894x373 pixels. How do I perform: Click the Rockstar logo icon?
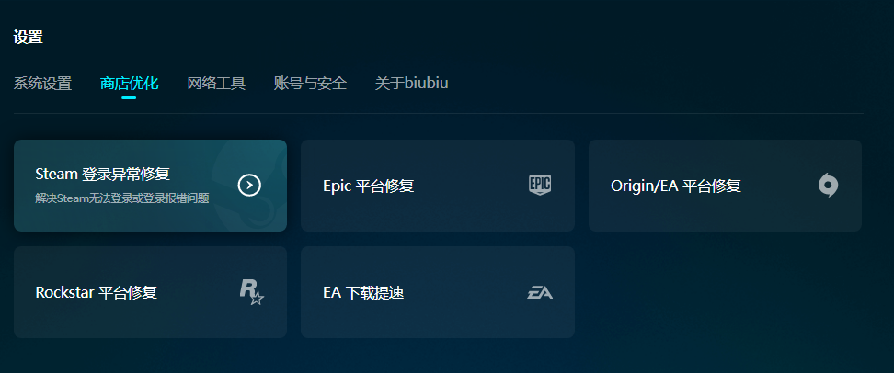pos(251,292)
